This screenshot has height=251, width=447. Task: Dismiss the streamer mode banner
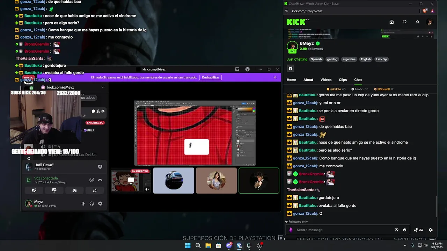pyautogui.click(x=275, y=77)
